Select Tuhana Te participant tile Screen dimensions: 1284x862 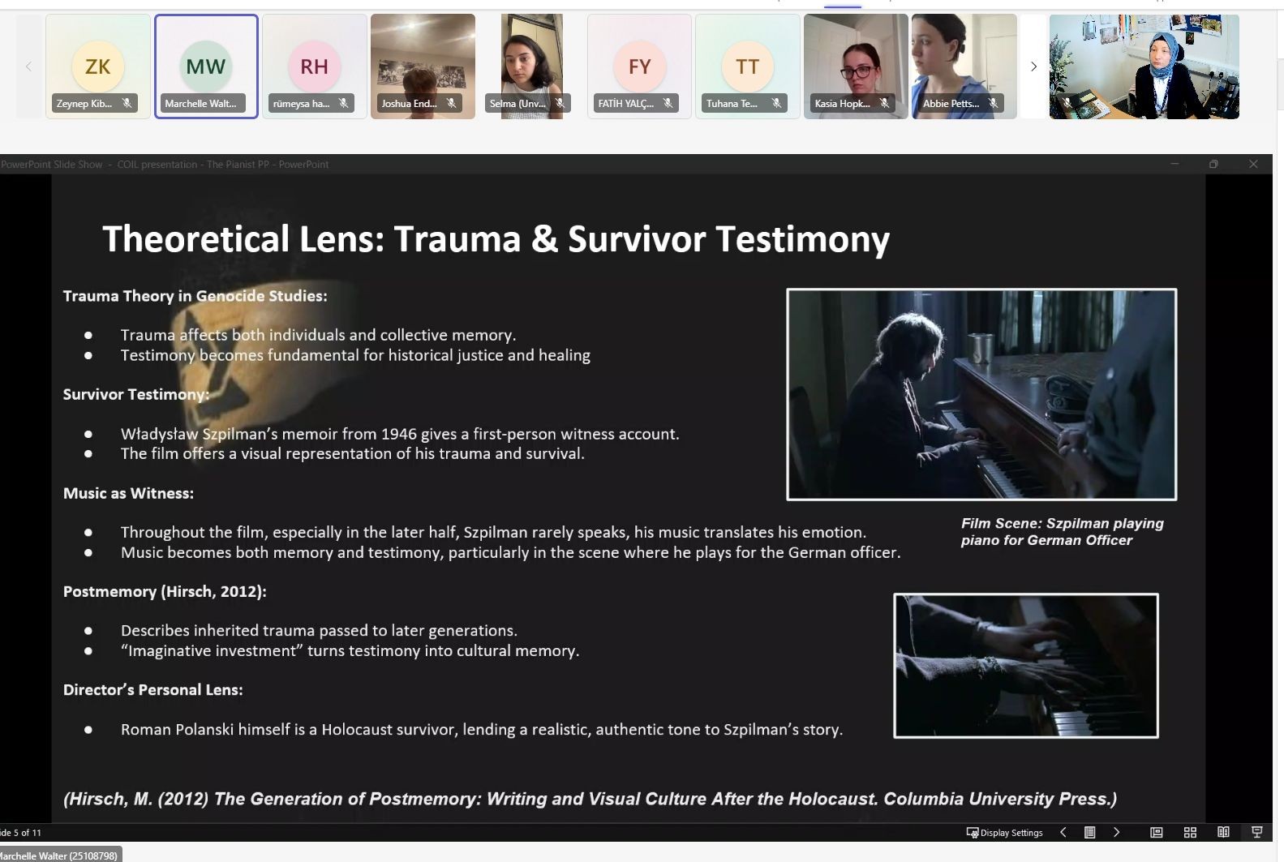click(x=748, y=66)
